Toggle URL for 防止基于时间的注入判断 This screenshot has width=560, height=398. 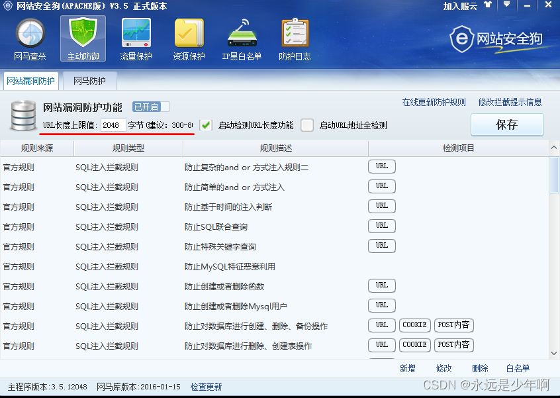point(382,206)
